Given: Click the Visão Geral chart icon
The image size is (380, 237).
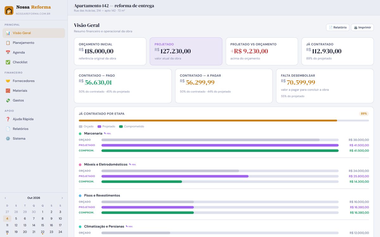Looking at the screenshot, I should pos(8,33).
